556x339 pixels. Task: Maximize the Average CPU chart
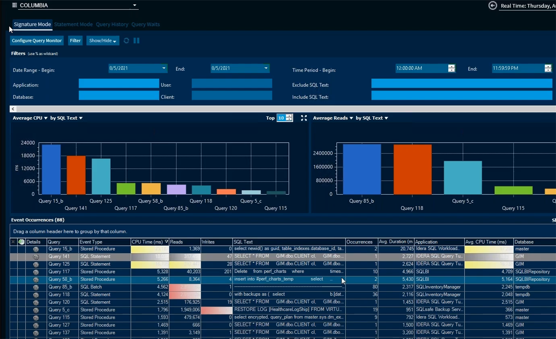coord(304,118)
